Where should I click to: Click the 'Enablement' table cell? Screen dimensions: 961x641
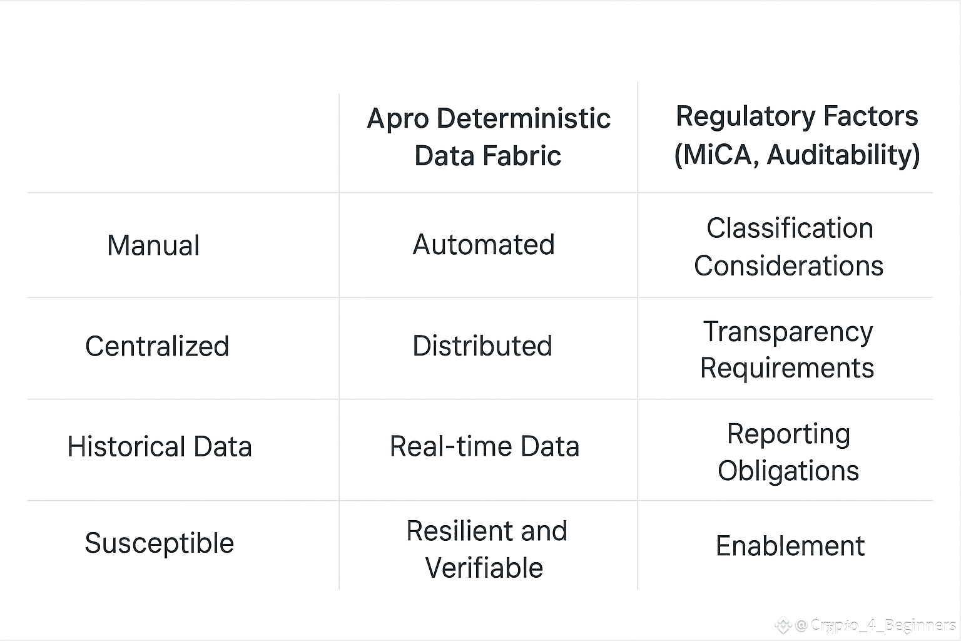click(x=790, y=546)
